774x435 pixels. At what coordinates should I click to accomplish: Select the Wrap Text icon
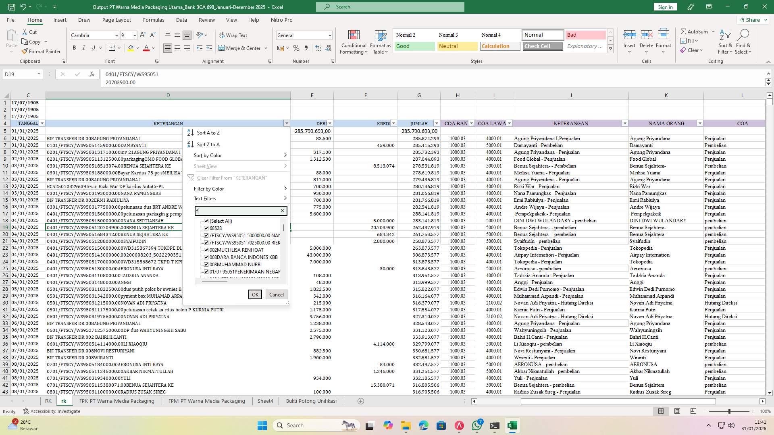point(222,35)
